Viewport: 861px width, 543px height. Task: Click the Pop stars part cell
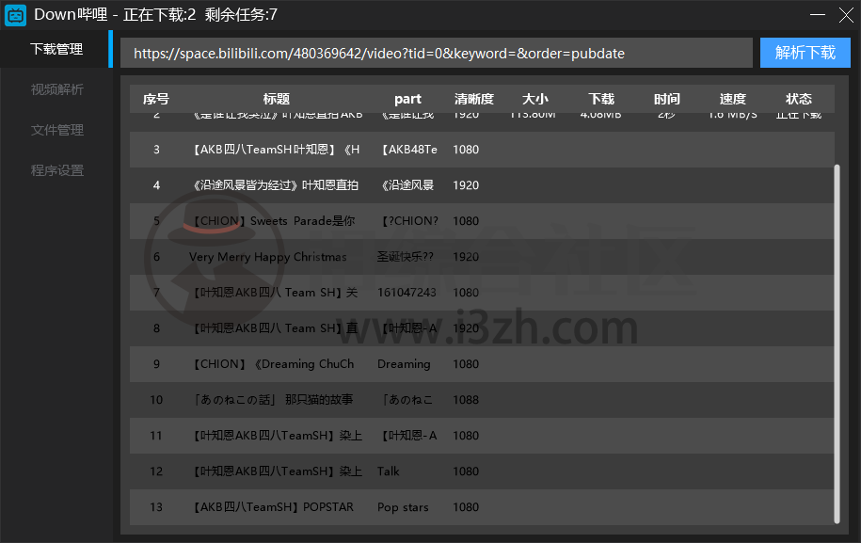coord(403,507)
